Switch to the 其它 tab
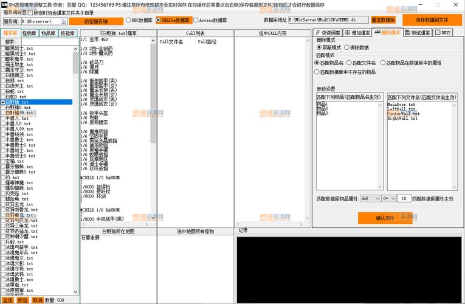This screenshot has height=304, width=465. coord(443,33)
